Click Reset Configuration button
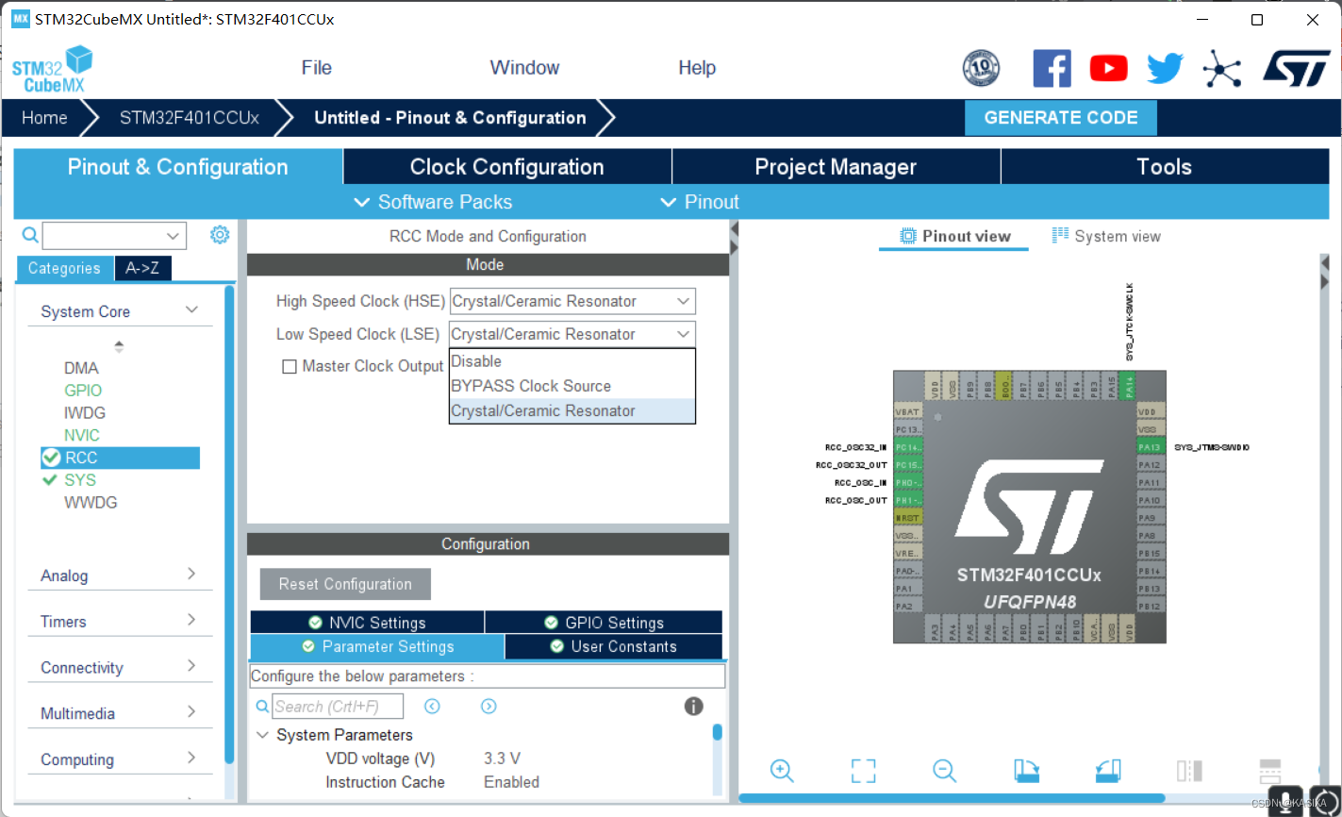1342x817 pixels. pos(345,584)
